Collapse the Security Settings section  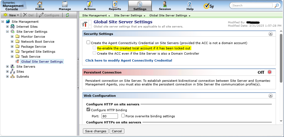point(270,34)
